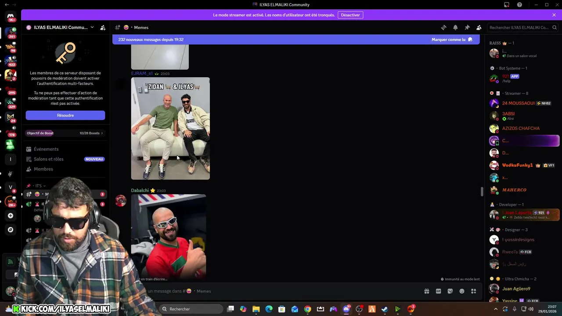
Task: Dismiss the streamer mode banner
Action: (x=554, y=15)
